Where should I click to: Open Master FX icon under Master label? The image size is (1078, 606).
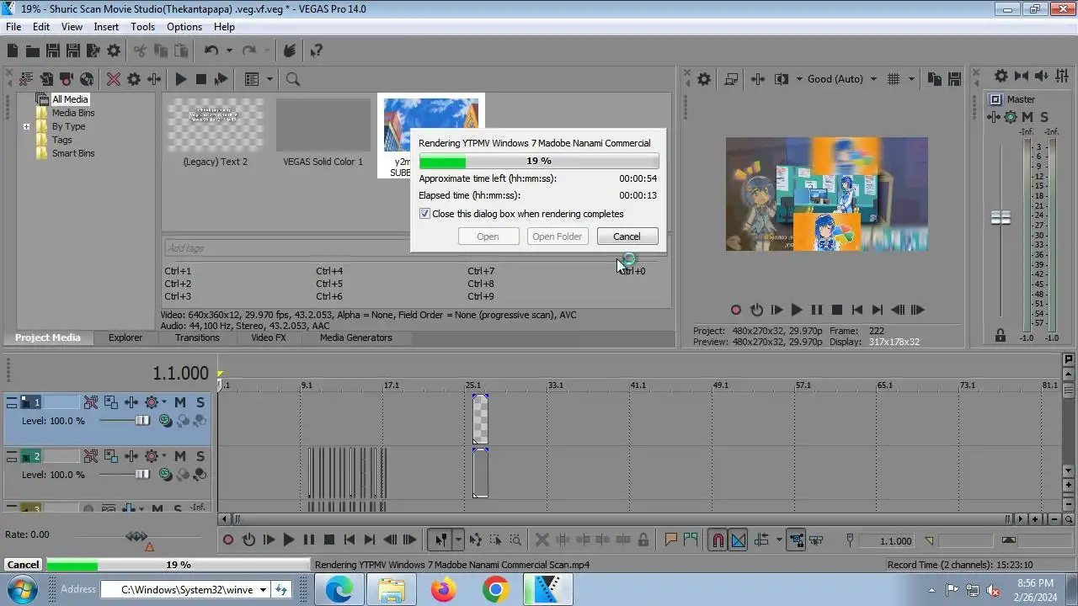click(x=994, y=117)
